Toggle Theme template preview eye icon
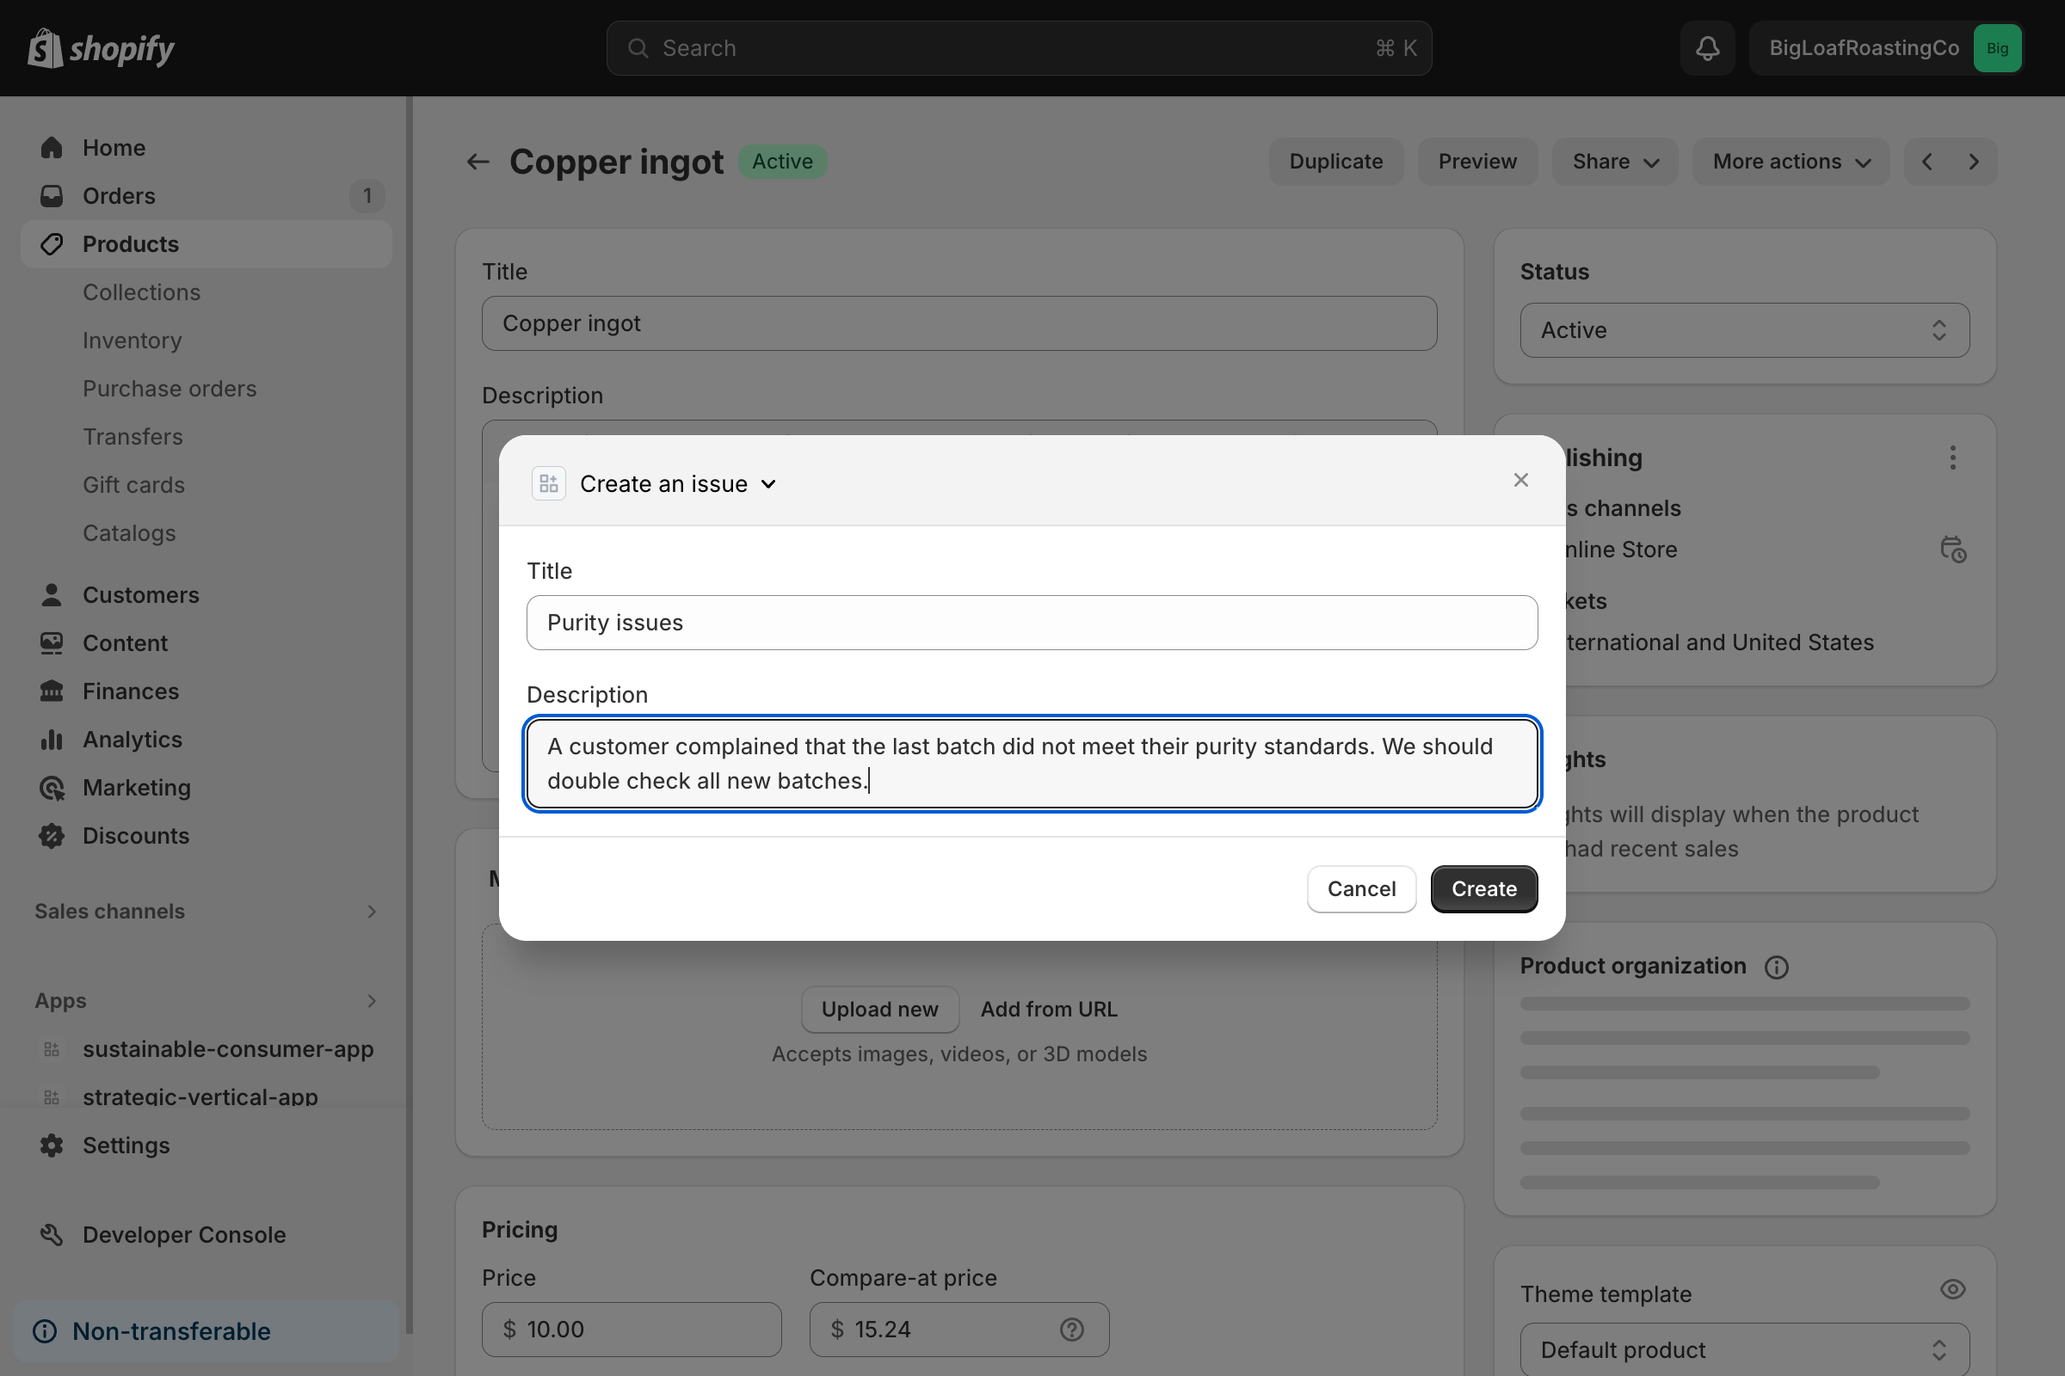The height and width of the screenshot is (1376, 2065). tap(1952, 1289)
